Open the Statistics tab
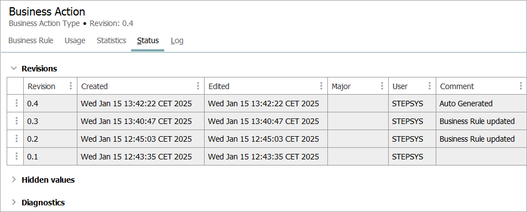527x212 pixels. (111, 41)
